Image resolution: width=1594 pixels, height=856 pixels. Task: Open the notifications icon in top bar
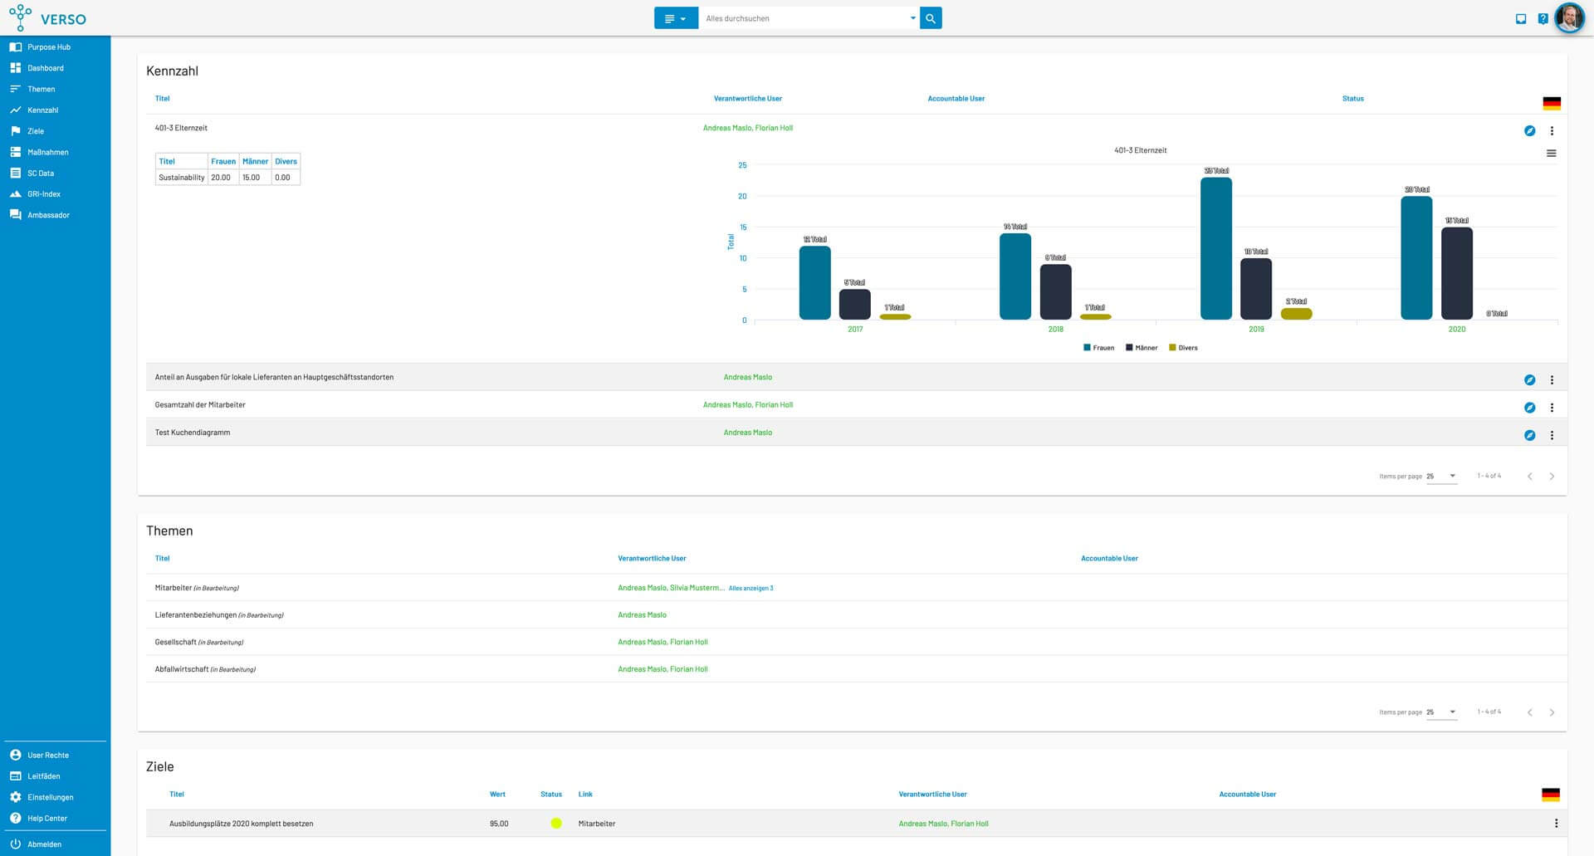click(x=1521, y=18)
